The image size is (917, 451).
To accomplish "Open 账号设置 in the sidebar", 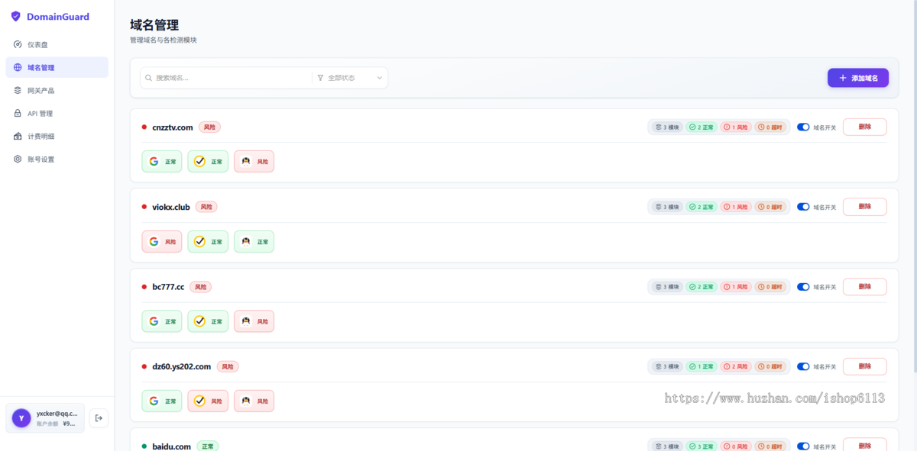I will coord(57,159).
